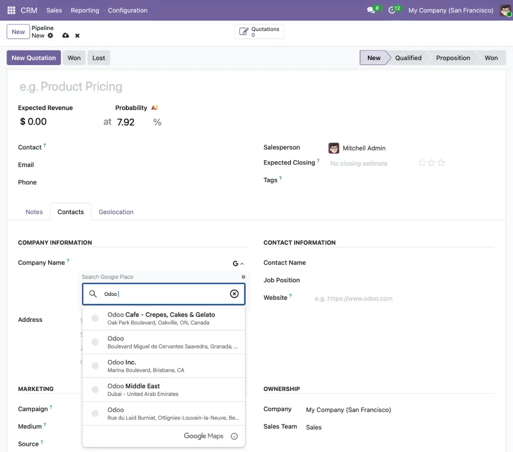Select Odoo Cafe - Crepes, Cakes & Gelato result
Image resolution: width=513 pixels, height=452 pixels.
(164, 318)
